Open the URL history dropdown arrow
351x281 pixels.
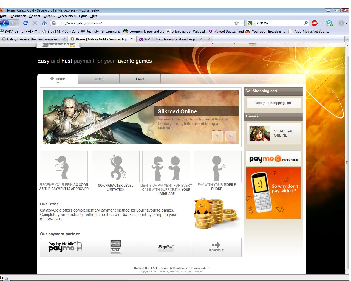click(x=242, y=23)
